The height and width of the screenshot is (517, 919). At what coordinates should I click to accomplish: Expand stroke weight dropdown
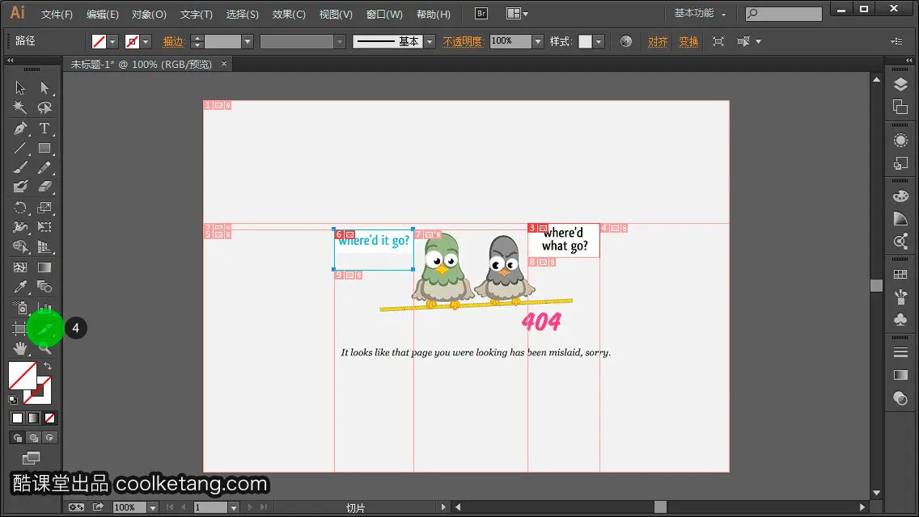pyautogui.click(x=248, y=41)
